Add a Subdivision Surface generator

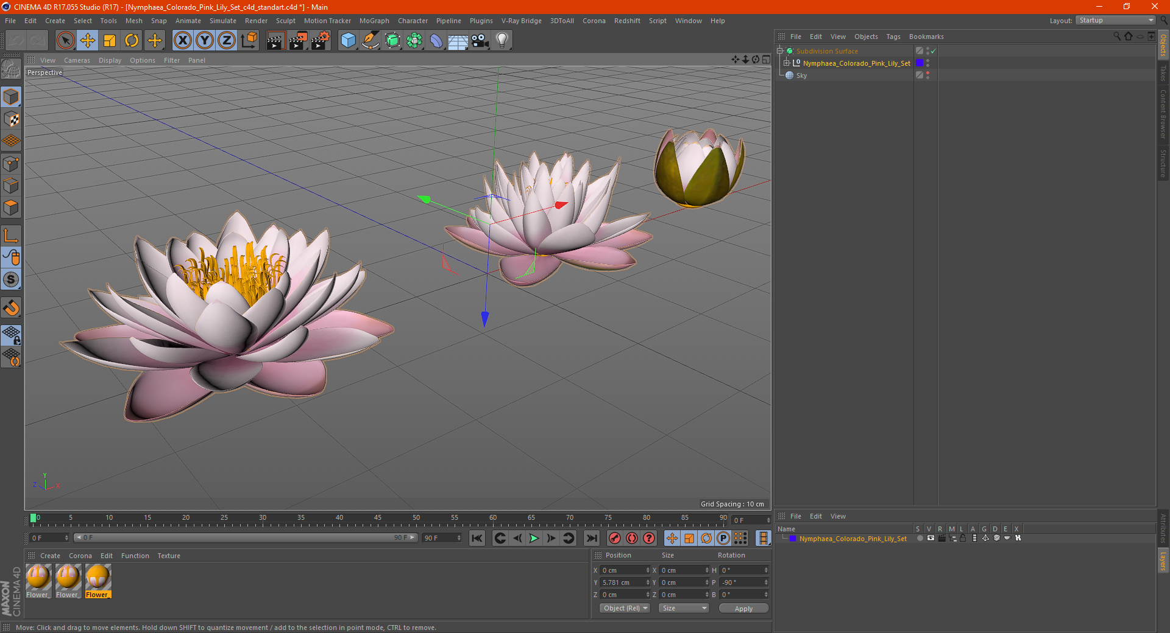pos(392,41)
